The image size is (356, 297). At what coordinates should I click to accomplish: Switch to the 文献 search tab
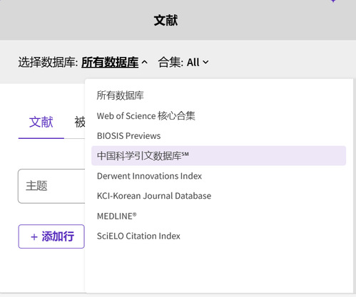click(x=41, y=122)
